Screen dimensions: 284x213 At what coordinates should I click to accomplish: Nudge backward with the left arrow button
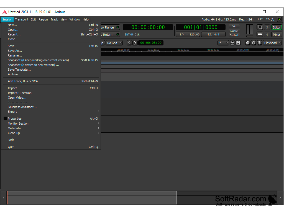[x=129, y=43]
